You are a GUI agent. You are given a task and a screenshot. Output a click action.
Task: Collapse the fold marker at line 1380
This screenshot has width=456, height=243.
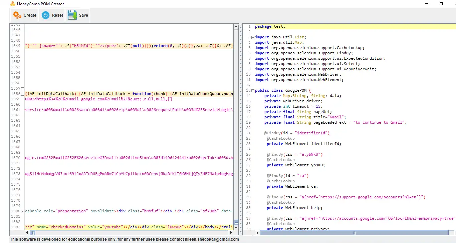pos(23,211)
